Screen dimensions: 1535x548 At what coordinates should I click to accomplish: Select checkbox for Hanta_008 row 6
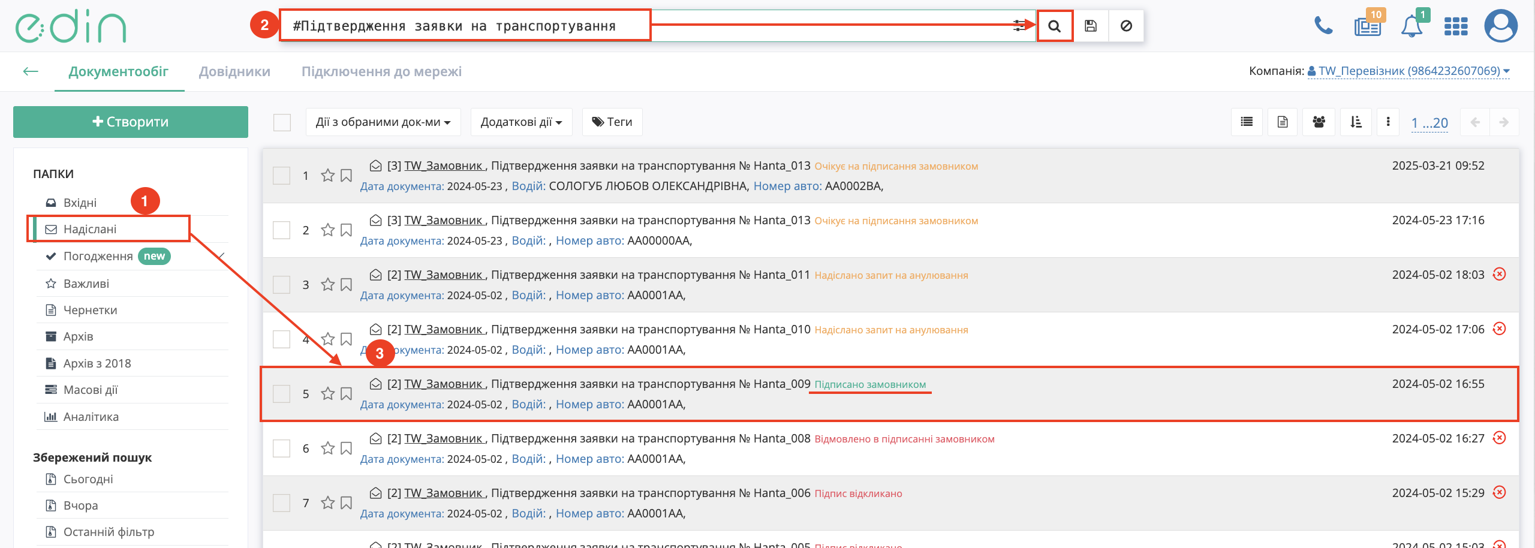pos(282,448)
